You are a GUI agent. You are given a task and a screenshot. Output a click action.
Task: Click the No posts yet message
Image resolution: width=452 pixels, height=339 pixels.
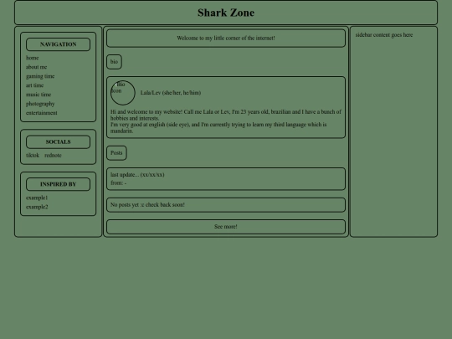[147, 205]
